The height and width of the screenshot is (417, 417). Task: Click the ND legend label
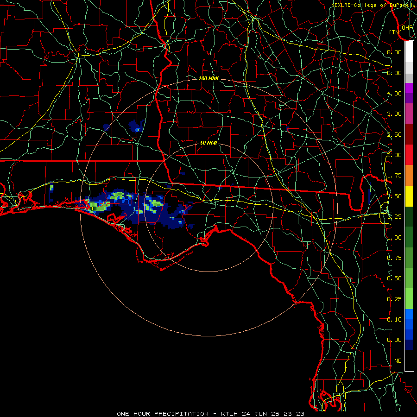click(x=398, y=361)
